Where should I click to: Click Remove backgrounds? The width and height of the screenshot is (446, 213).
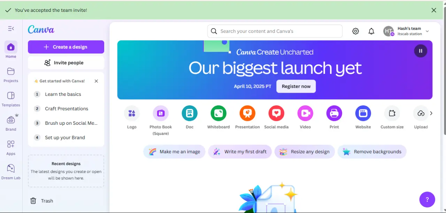coord(372,151)
